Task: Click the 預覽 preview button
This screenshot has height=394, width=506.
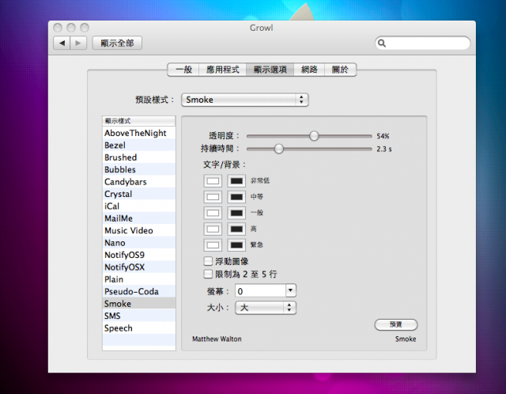Action: 396,324
